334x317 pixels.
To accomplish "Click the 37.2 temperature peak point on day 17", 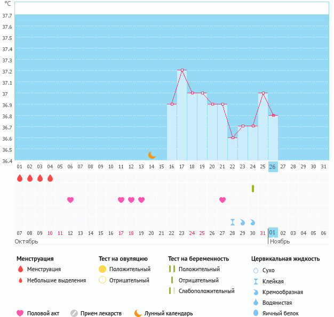I will coord(182,70).
